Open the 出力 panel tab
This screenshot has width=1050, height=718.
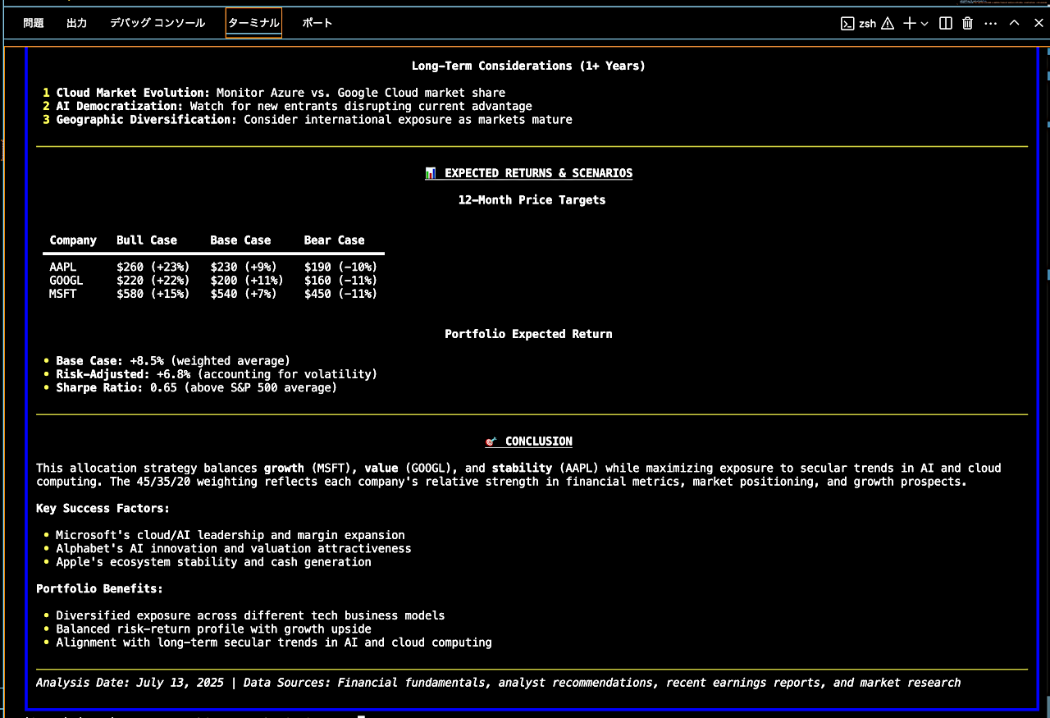click(77, 23)
